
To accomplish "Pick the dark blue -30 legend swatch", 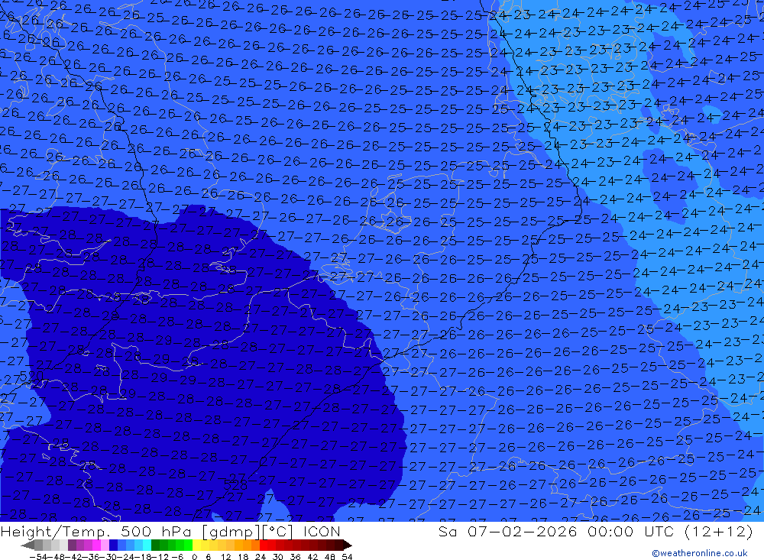I will [113, 545].
